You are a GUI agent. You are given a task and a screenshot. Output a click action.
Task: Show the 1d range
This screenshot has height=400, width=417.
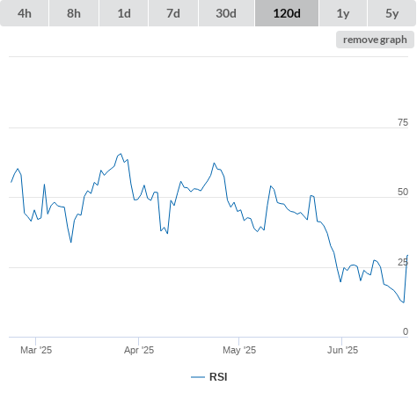(x=124, y=13)
